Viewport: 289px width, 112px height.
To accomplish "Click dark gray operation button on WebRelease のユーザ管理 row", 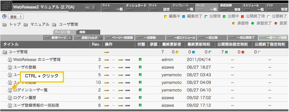I will pos(127,60).
